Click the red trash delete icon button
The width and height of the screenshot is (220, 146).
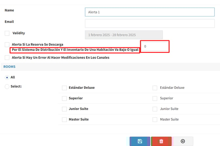161,141
